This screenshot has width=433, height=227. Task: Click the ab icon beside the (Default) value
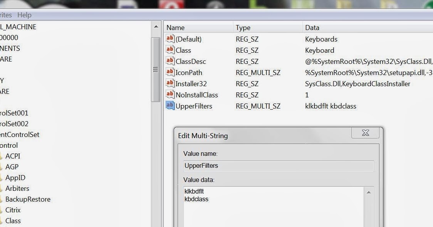tap(170, 39)
